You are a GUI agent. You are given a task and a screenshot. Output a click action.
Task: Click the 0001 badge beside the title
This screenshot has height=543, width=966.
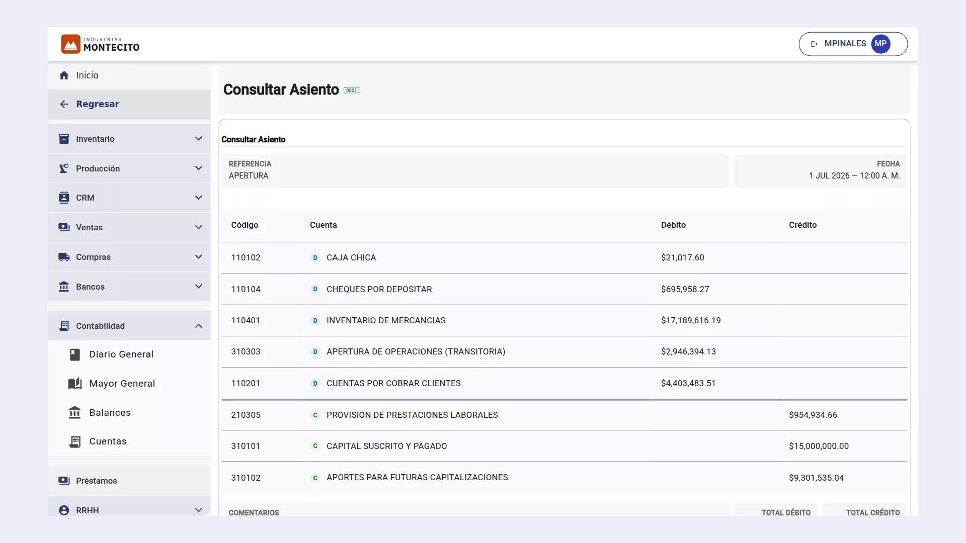coord(351,90)
